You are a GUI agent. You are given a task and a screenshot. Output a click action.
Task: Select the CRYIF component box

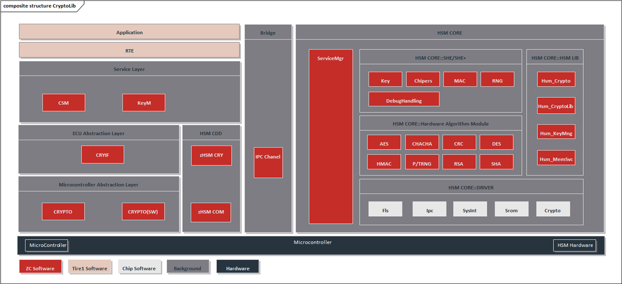tap(102, 155)
